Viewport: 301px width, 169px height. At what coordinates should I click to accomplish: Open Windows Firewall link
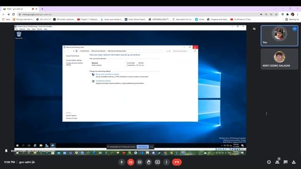point(71,118)
